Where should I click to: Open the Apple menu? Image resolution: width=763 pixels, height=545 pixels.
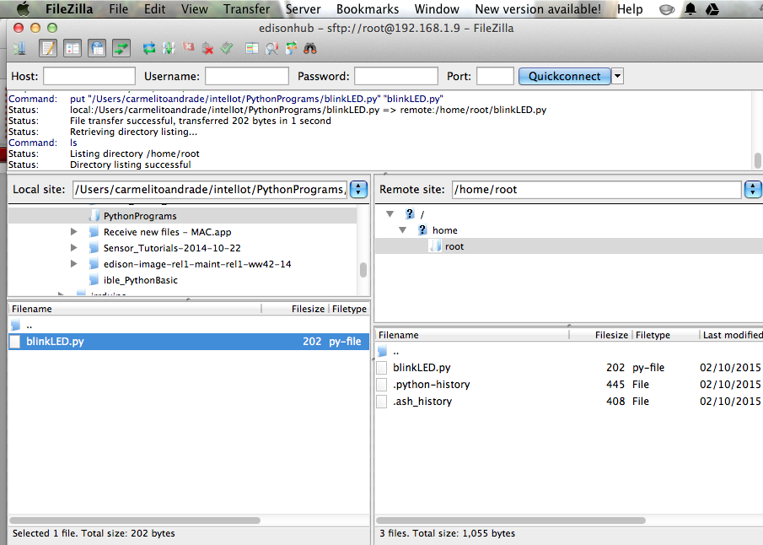click(23, 8)
